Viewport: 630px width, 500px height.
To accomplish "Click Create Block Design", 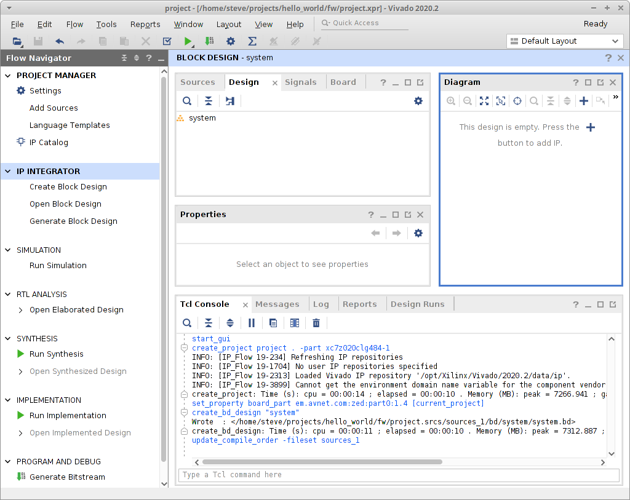I will pos(68,186).
